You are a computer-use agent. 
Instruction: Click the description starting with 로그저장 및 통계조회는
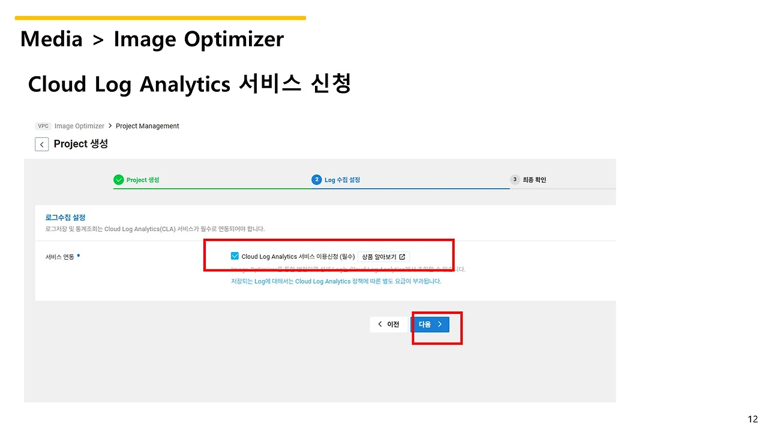(155, 229)
